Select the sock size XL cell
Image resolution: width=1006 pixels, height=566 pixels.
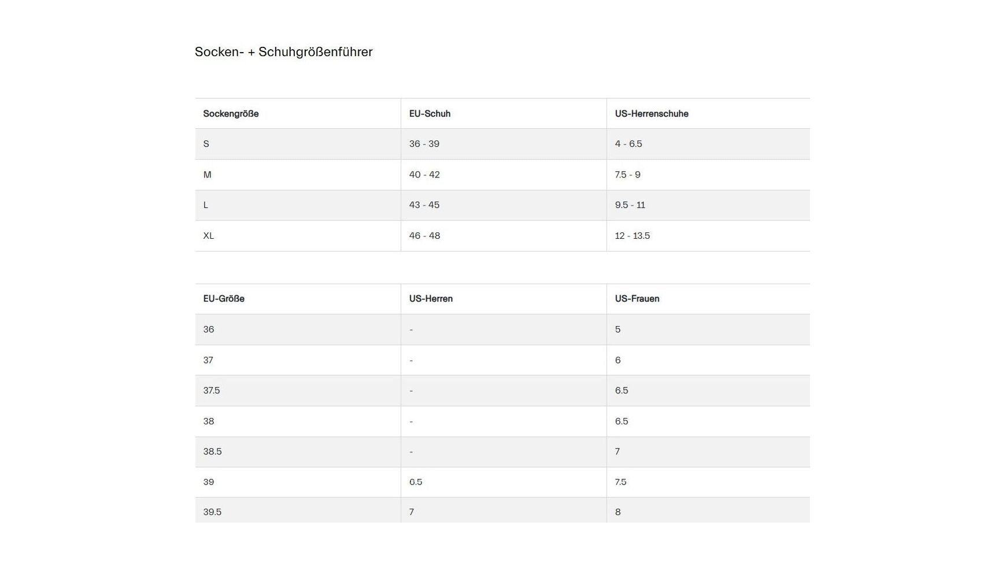(x=298, y=236)
